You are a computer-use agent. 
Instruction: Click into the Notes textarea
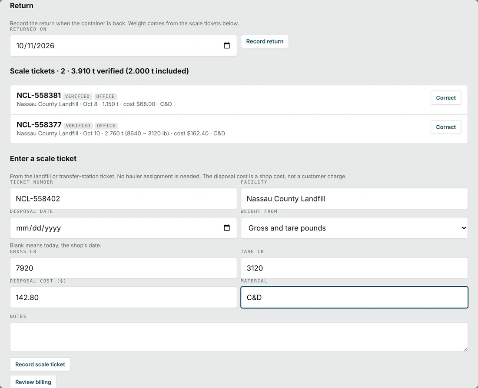(239, 337)
